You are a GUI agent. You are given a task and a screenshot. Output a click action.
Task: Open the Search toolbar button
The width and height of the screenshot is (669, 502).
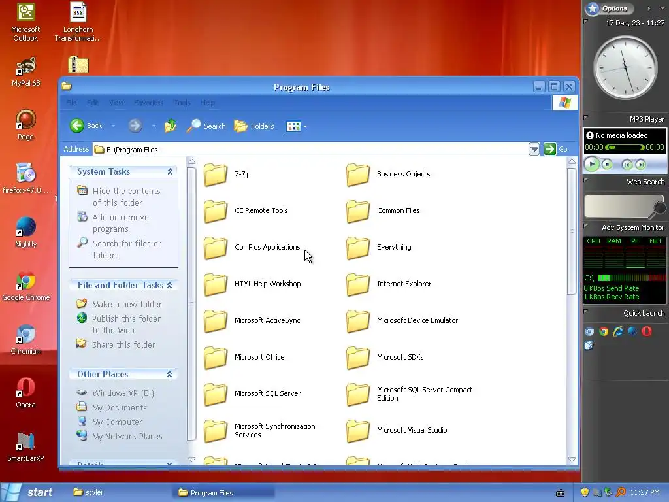(x=206, y=126)
